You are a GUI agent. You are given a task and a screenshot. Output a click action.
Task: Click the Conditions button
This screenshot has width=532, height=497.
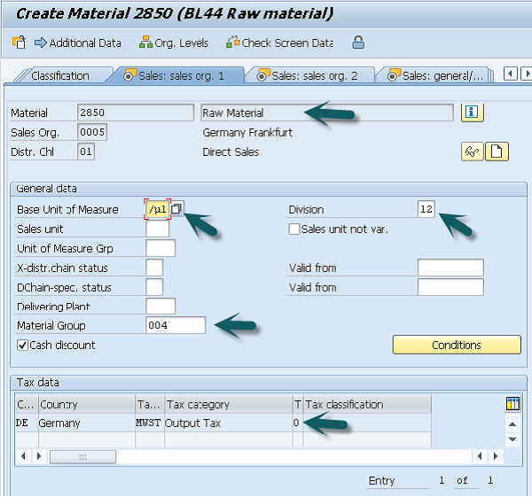tap(457, 345)
